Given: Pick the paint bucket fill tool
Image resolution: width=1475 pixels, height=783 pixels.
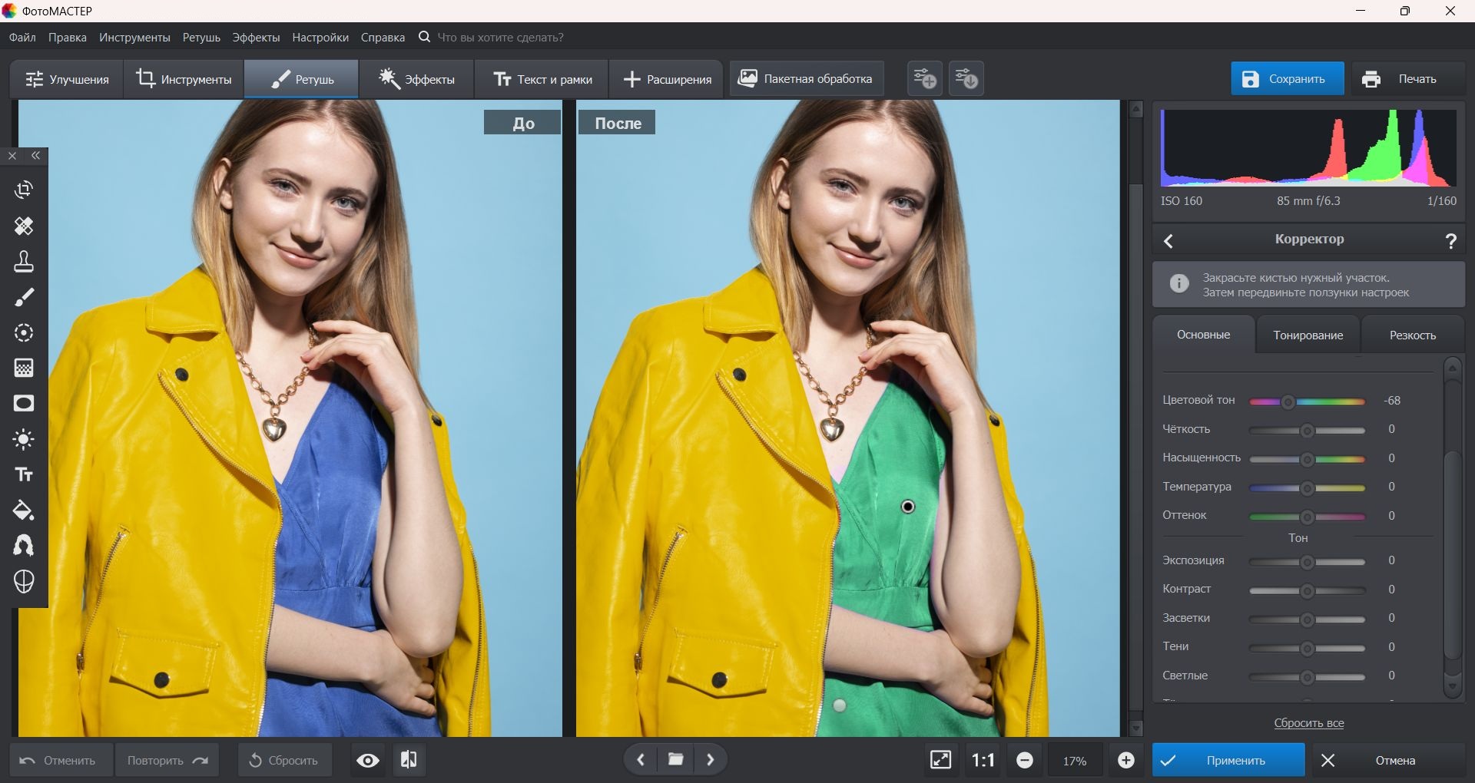Looking at the screenshot, I should click(24, 510).
